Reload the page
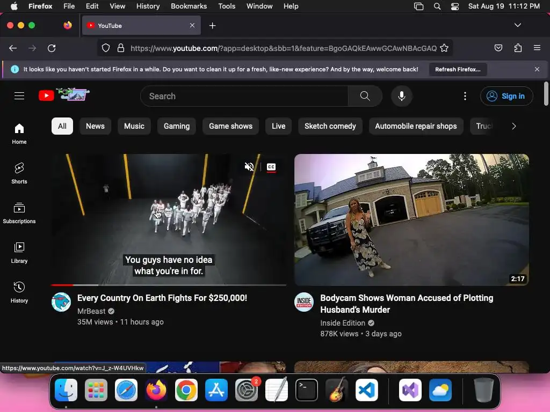The width and height of the screenshot is (550, 412). [x=52, y=48]
